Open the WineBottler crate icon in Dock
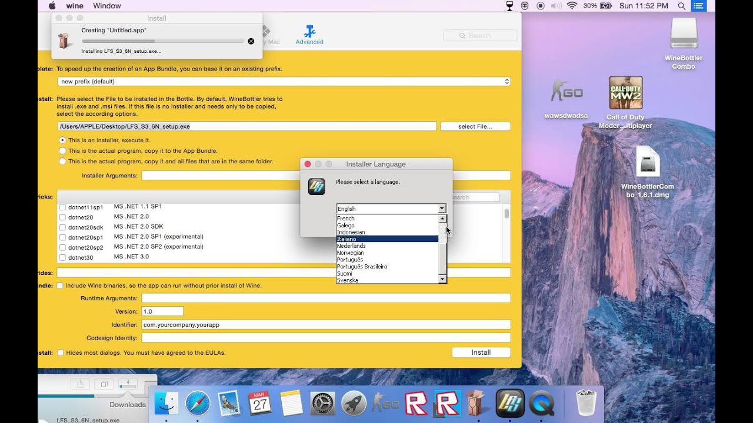Viewport: 753px width, 423px height. tap(475, 403)
